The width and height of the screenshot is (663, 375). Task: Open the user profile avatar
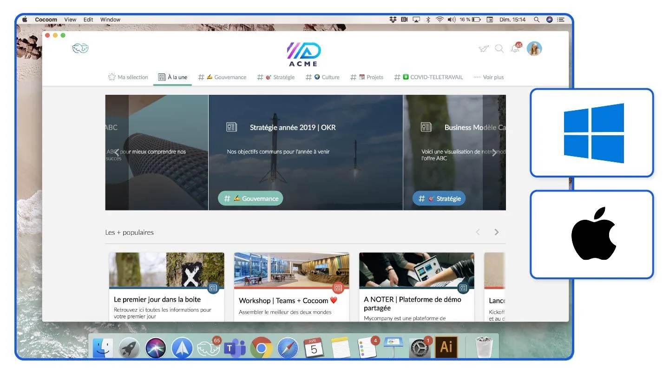tap(534, 48)
